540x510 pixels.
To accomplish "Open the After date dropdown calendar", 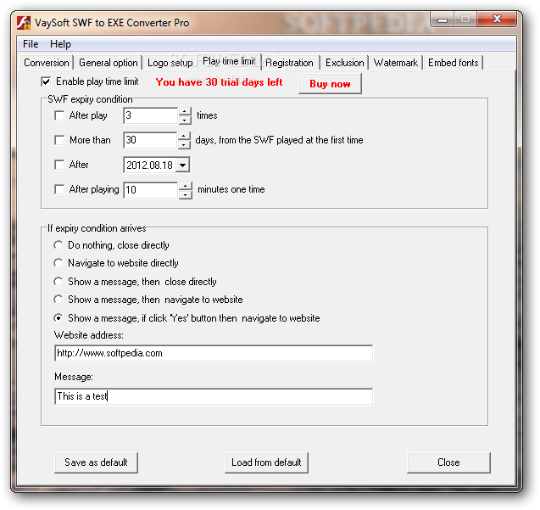I will pos(183,165).
